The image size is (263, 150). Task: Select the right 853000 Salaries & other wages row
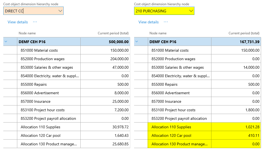[177, 67]
